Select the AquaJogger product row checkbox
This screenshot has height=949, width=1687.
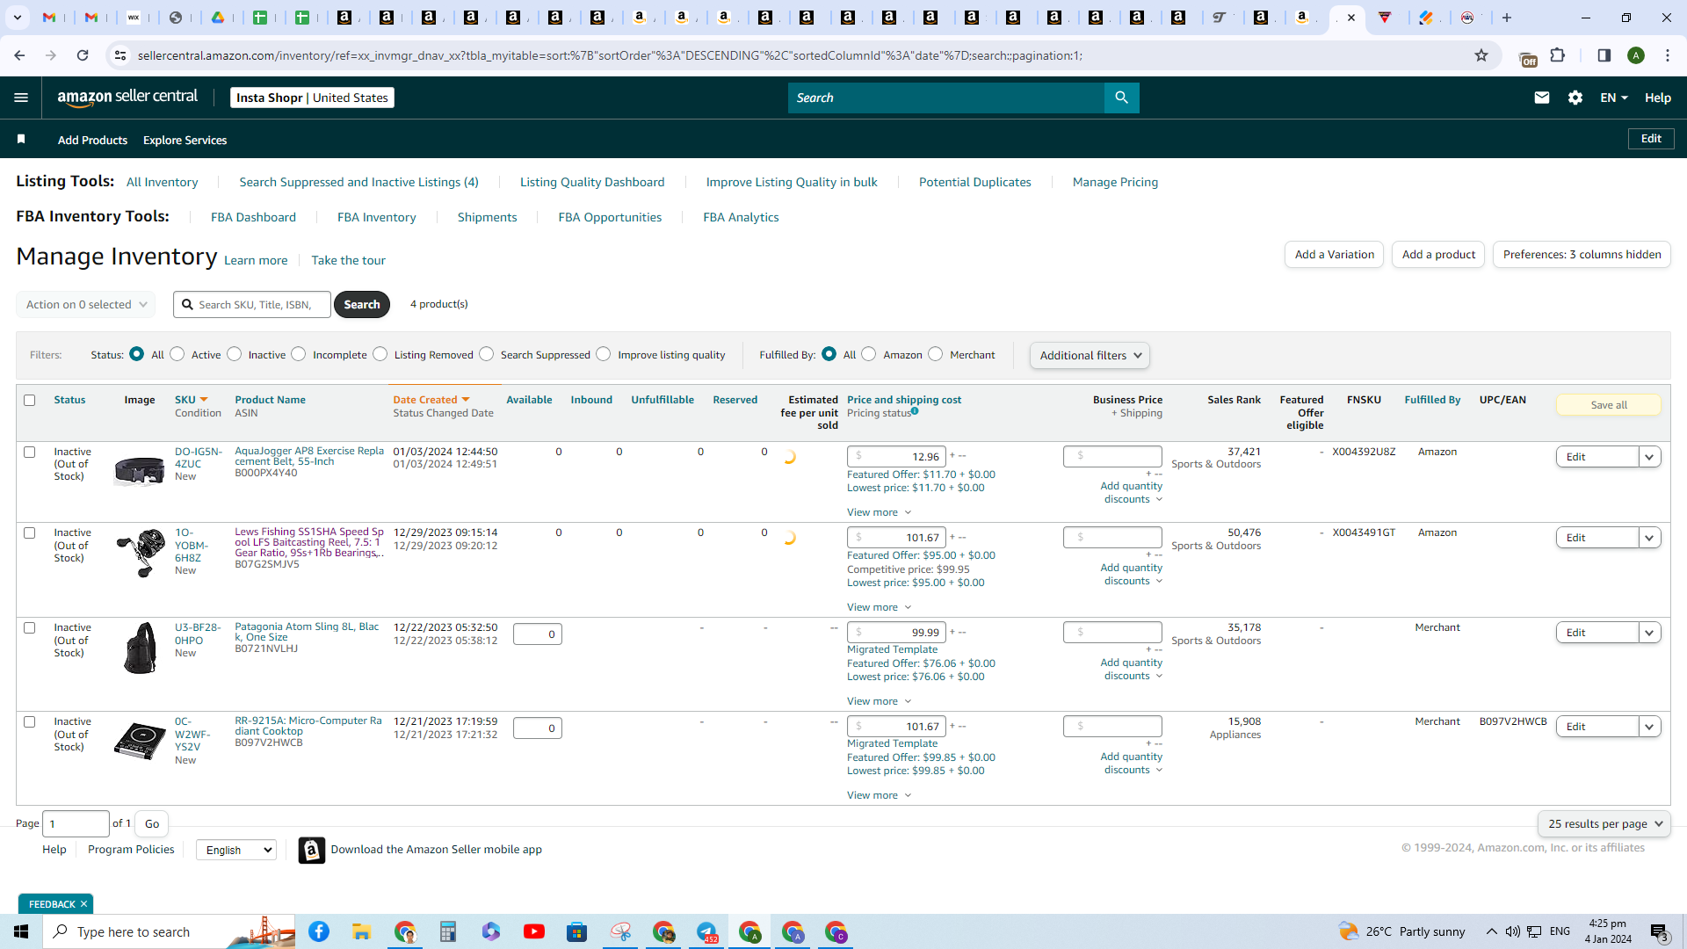tap(29, 452)
